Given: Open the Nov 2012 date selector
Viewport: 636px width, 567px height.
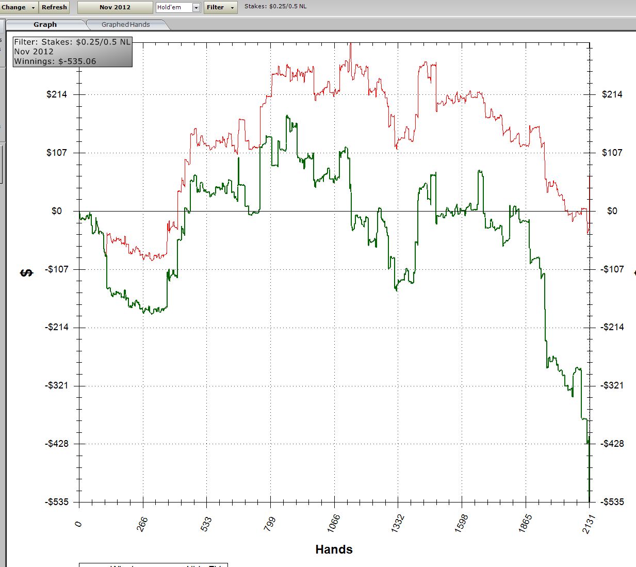Looking at the screenshot, I should (115, 7).
